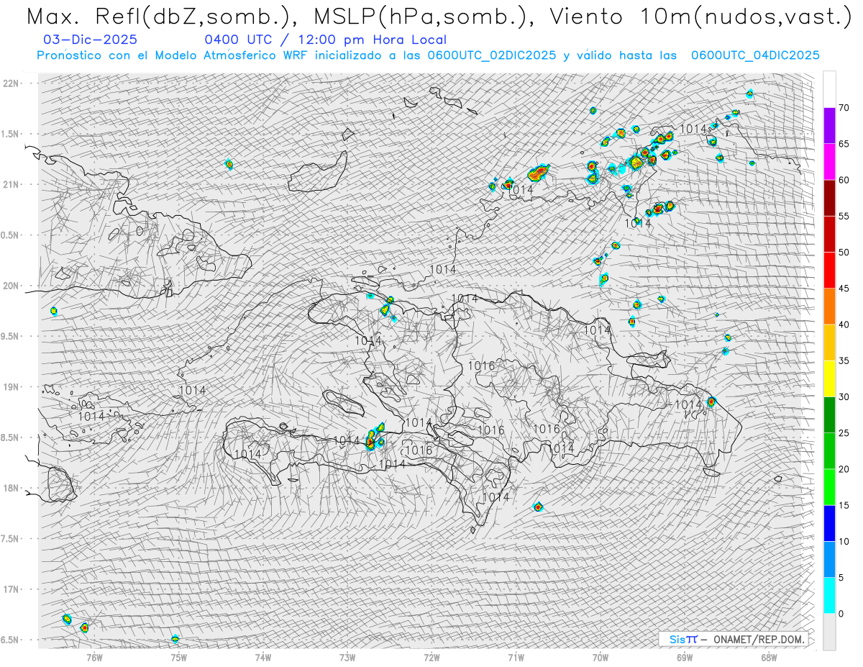Viewport: 863px width, 667px height.
Task: Click the colorbar value '35'
Action: coord(844,360)
